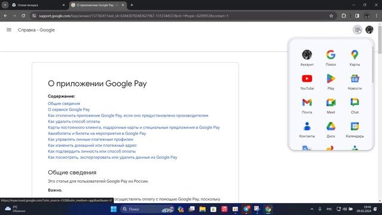Open Google Meet app

[331, 106]
